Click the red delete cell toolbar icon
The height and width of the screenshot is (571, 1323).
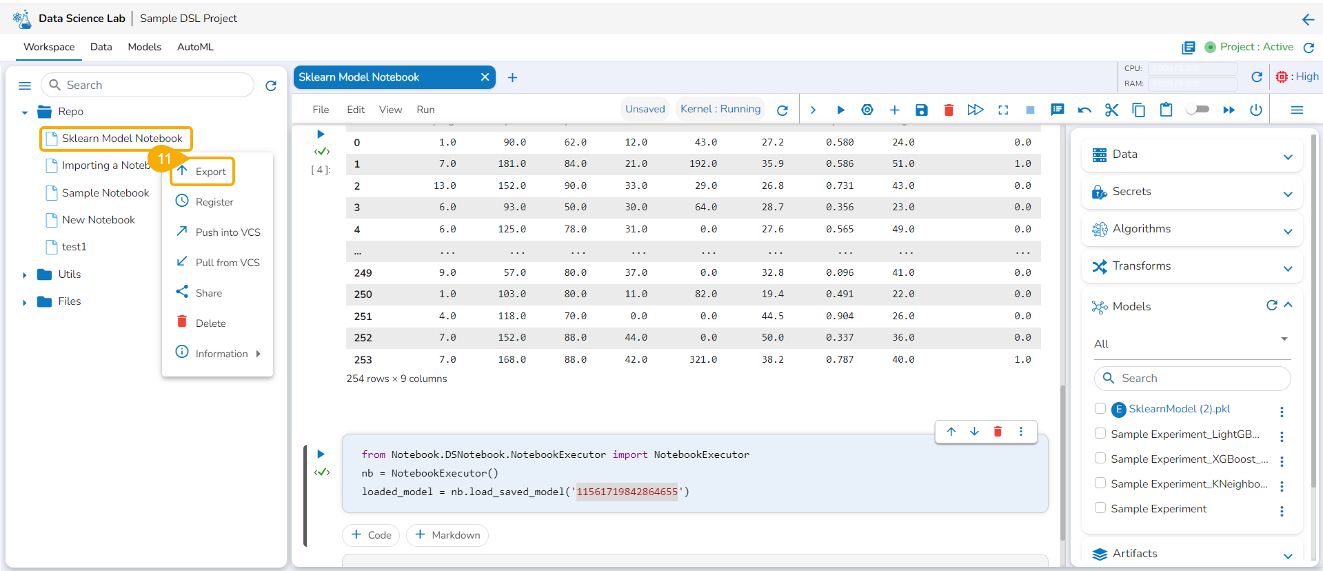click(949, 110)
